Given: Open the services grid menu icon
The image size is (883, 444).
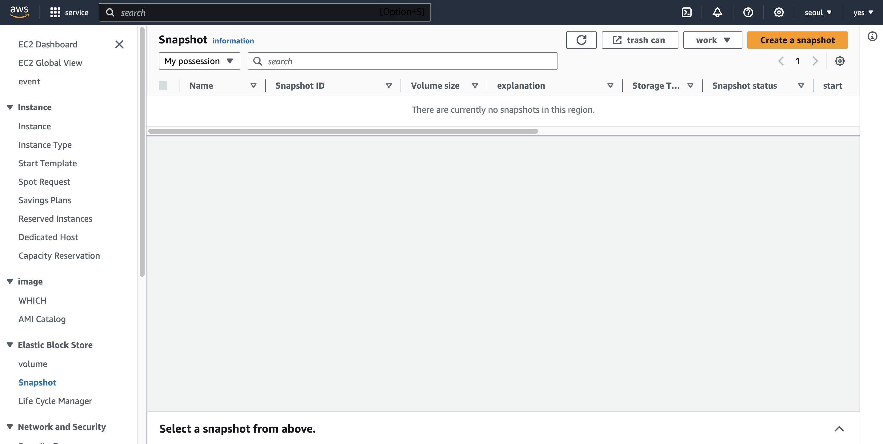Looking at the screenshot, I should (x=55, y=13).
